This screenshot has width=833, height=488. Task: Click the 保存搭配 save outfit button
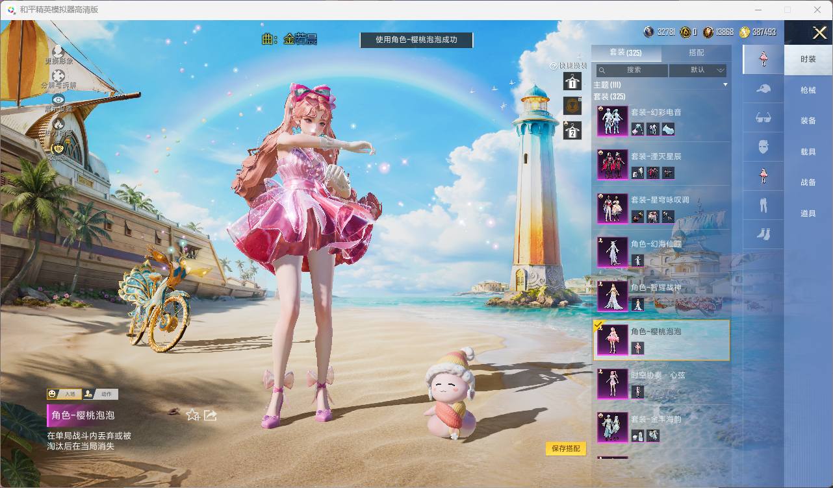[x=566, y=448]
